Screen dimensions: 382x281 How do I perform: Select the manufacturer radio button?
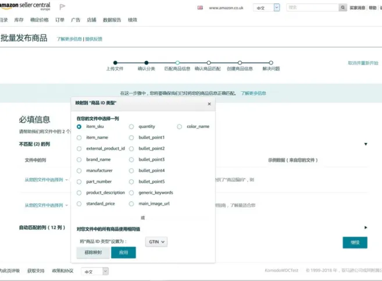click(x=79, y=171)
